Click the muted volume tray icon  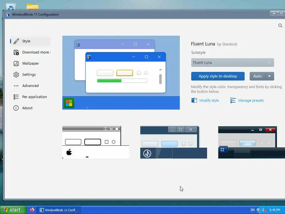(x=264, y=210)
